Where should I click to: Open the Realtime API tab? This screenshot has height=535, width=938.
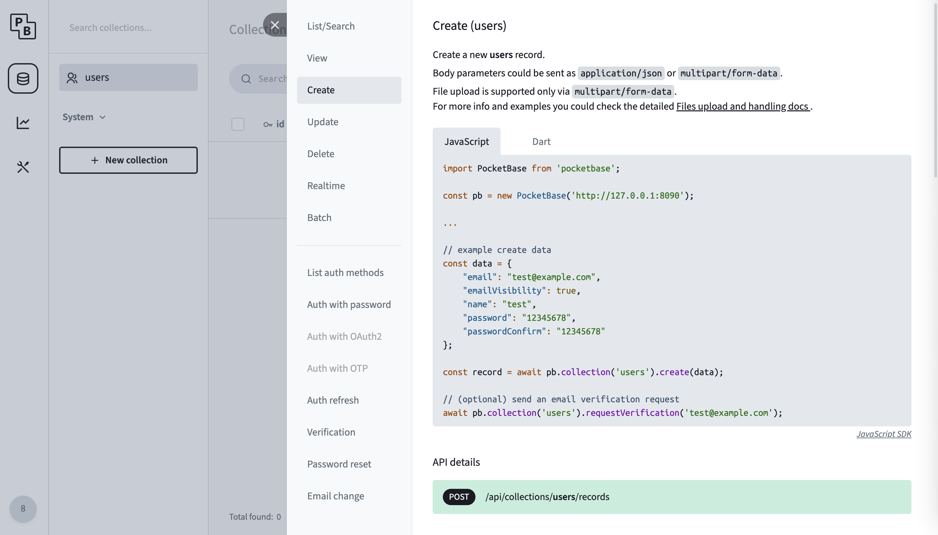coord(349,186)
